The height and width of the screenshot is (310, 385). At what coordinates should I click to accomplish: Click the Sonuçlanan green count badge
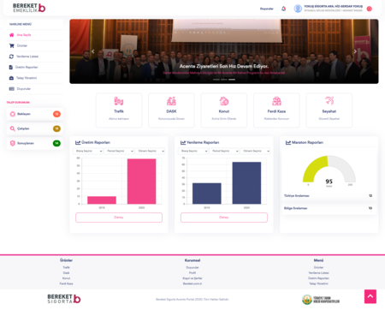[56, 143]
